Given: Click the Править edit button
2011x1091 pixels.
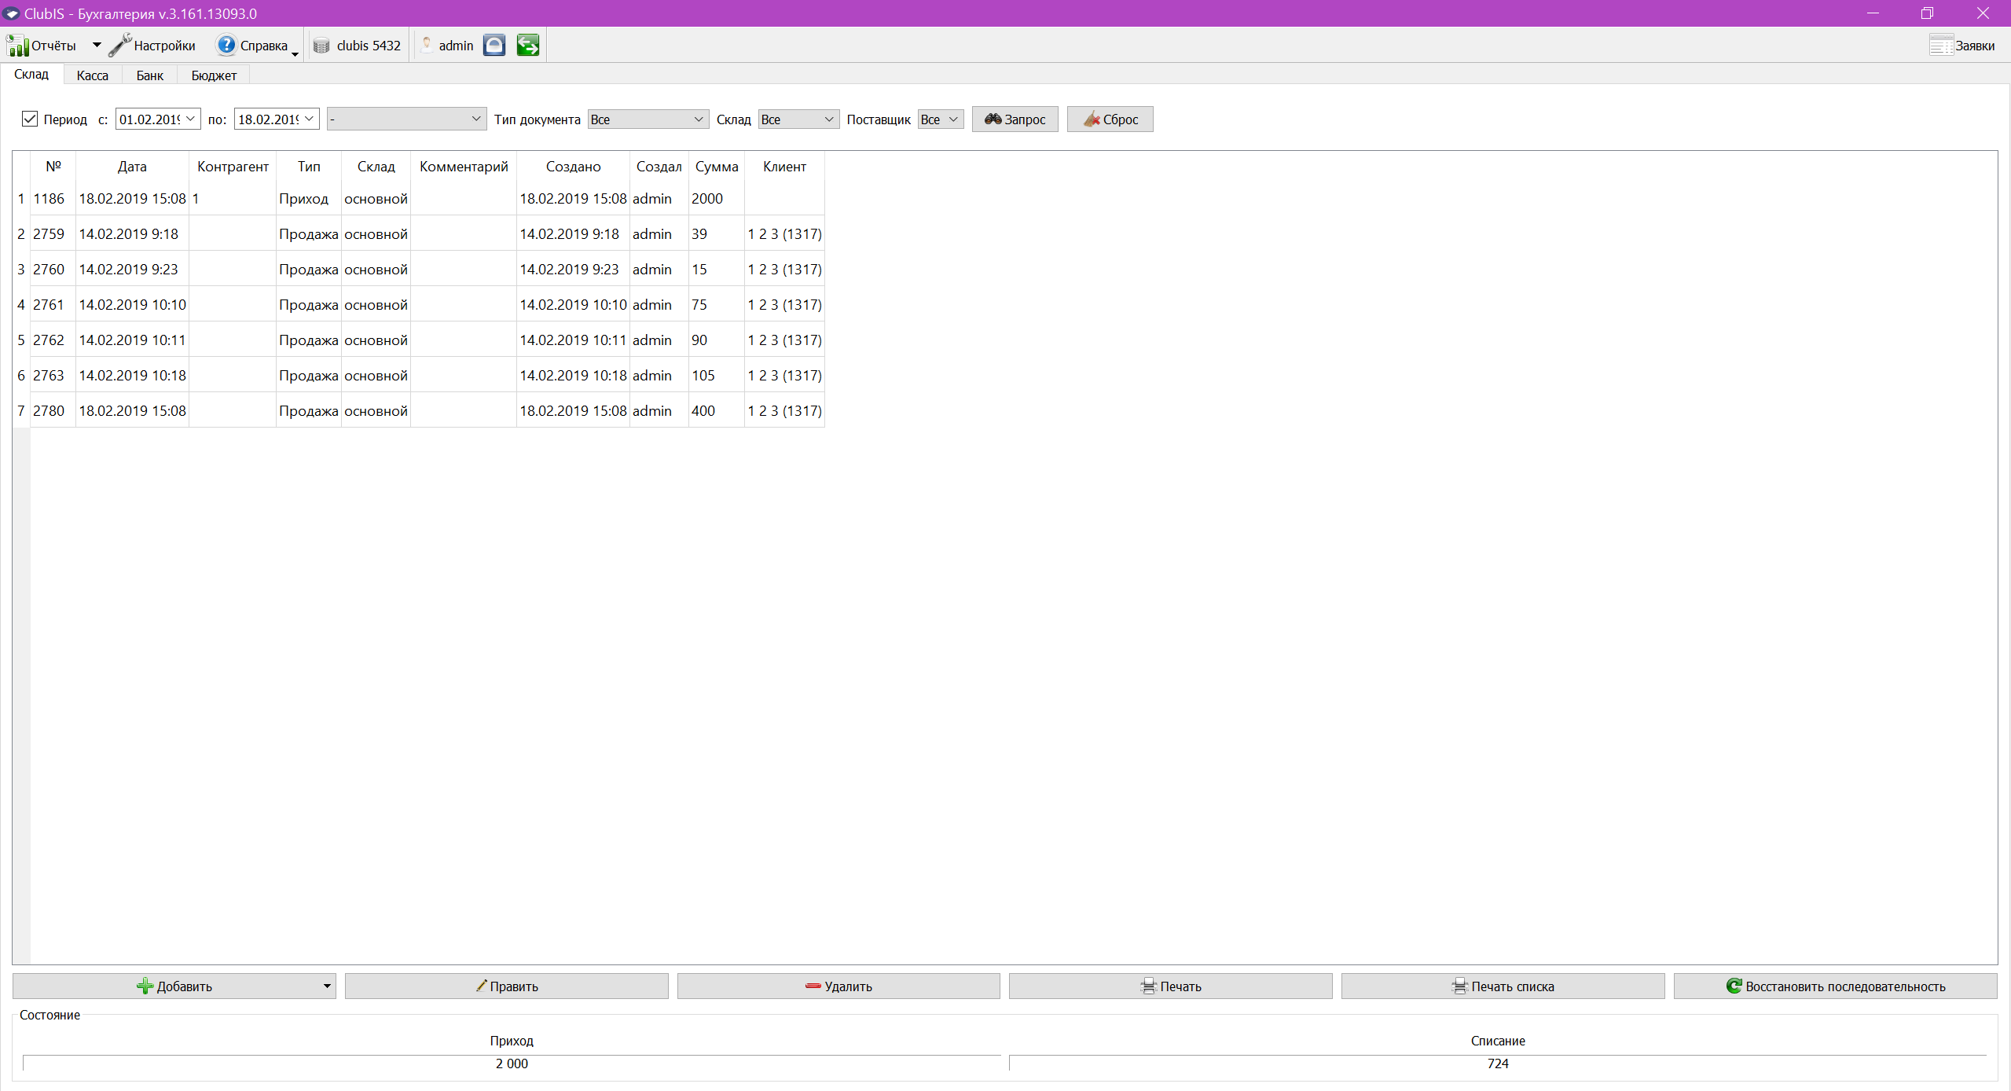Looking at the screenshot, I should pyautogui.click(x=506, y=986).
